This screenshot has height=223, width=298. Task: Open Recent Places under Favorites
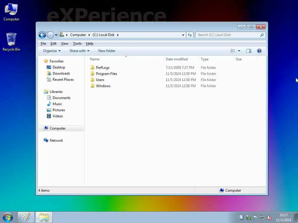tap(63, 80)
